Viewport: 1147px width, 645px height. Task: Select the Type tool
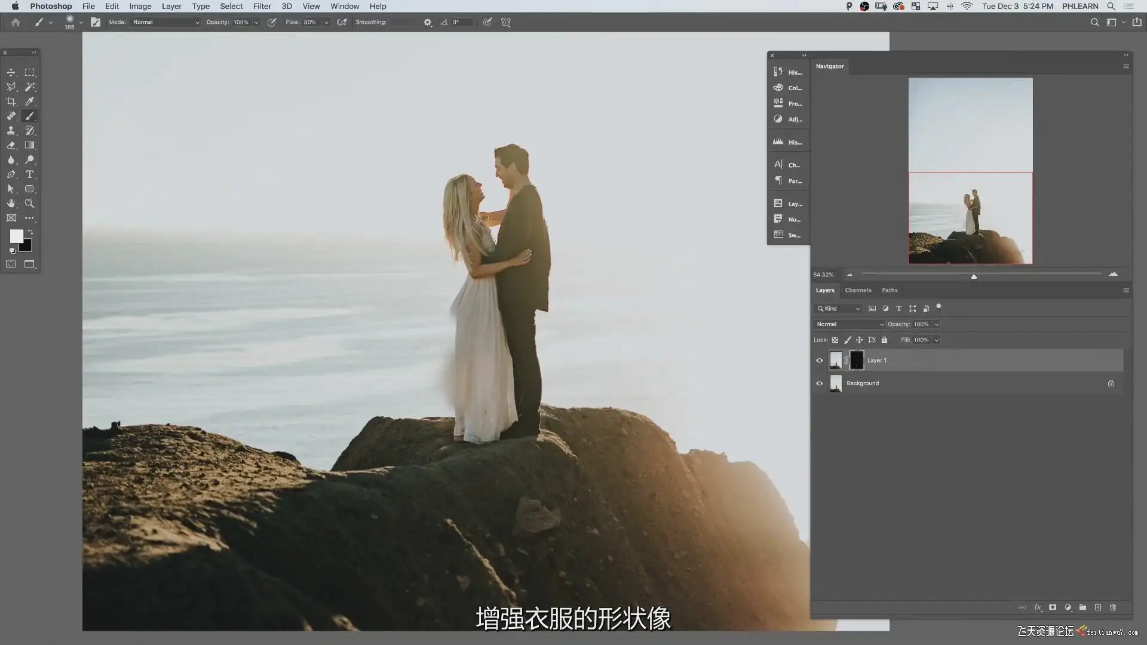(x=29, y=174)
